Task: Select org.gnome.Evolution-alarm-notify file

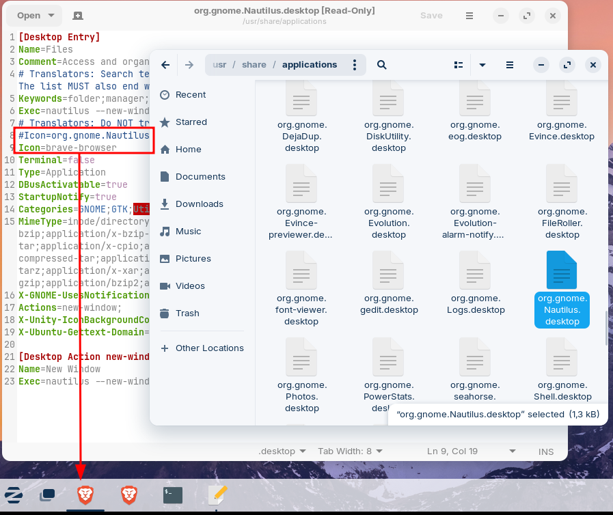Action: [x=474, y=202]
